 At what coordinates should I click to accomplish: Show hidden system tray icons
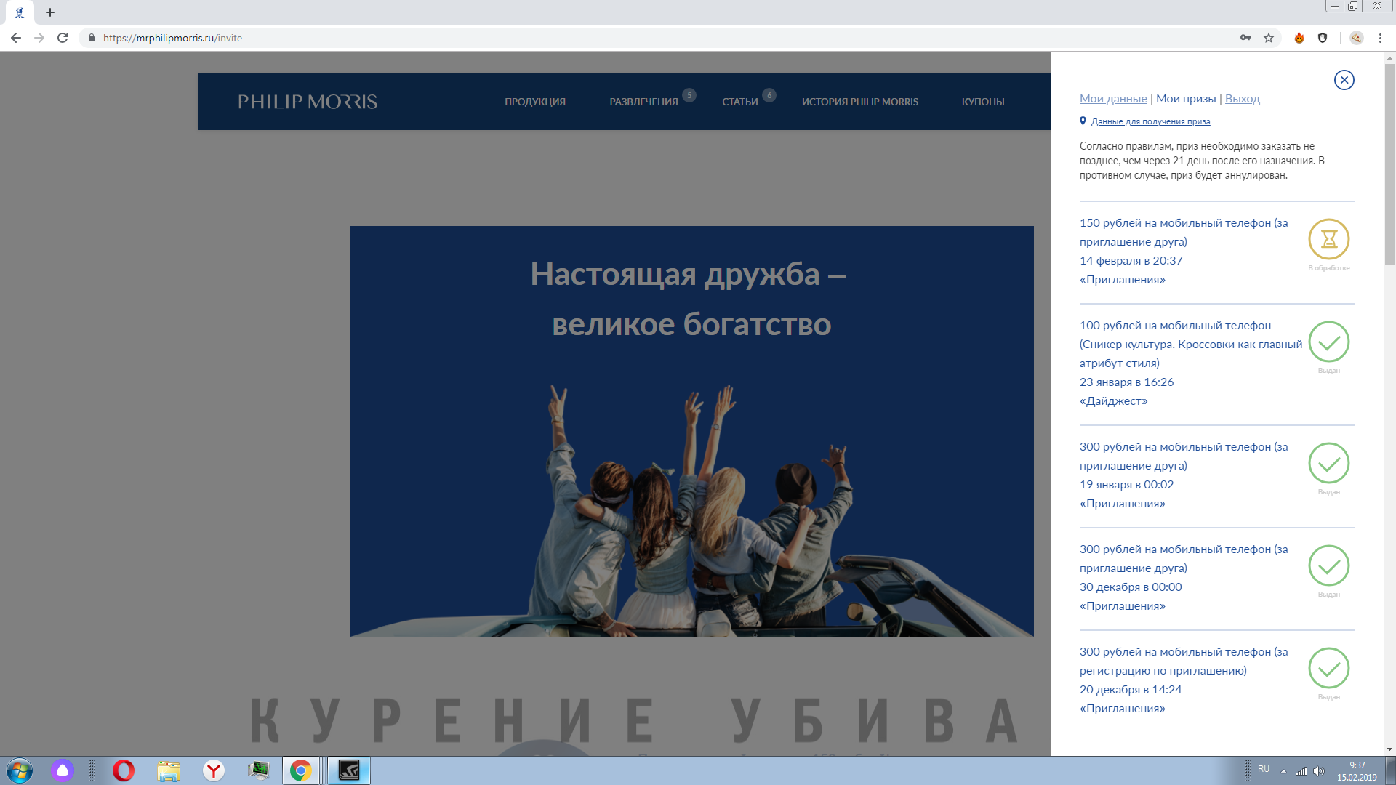pos(1283,770)
